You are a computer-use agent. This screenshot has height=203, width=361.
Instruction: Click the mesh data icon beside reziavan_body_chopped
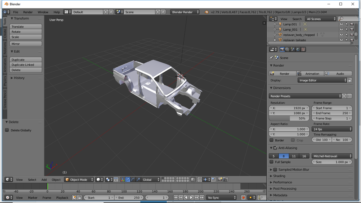pyautogui.click(x=322, y=35)
